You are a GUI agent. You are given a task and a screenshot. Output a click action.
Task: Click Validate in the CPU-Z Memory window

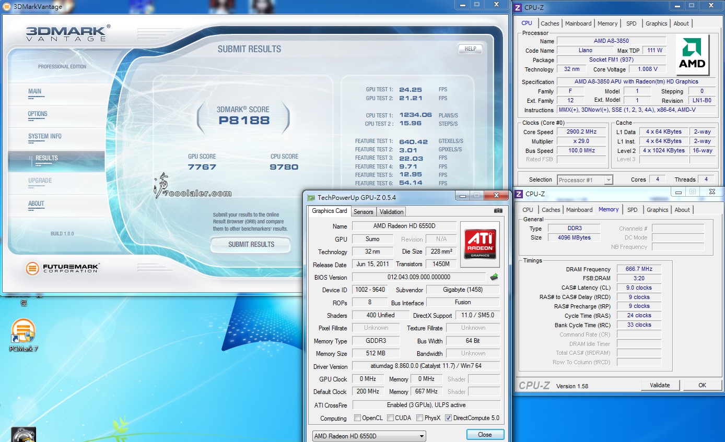tap(660, 385)
